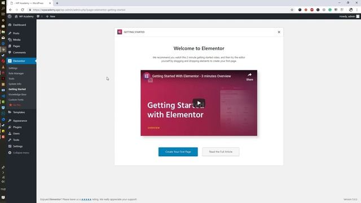Open the Howdy admin account menu
361x203 pixels.
[349, 16]
